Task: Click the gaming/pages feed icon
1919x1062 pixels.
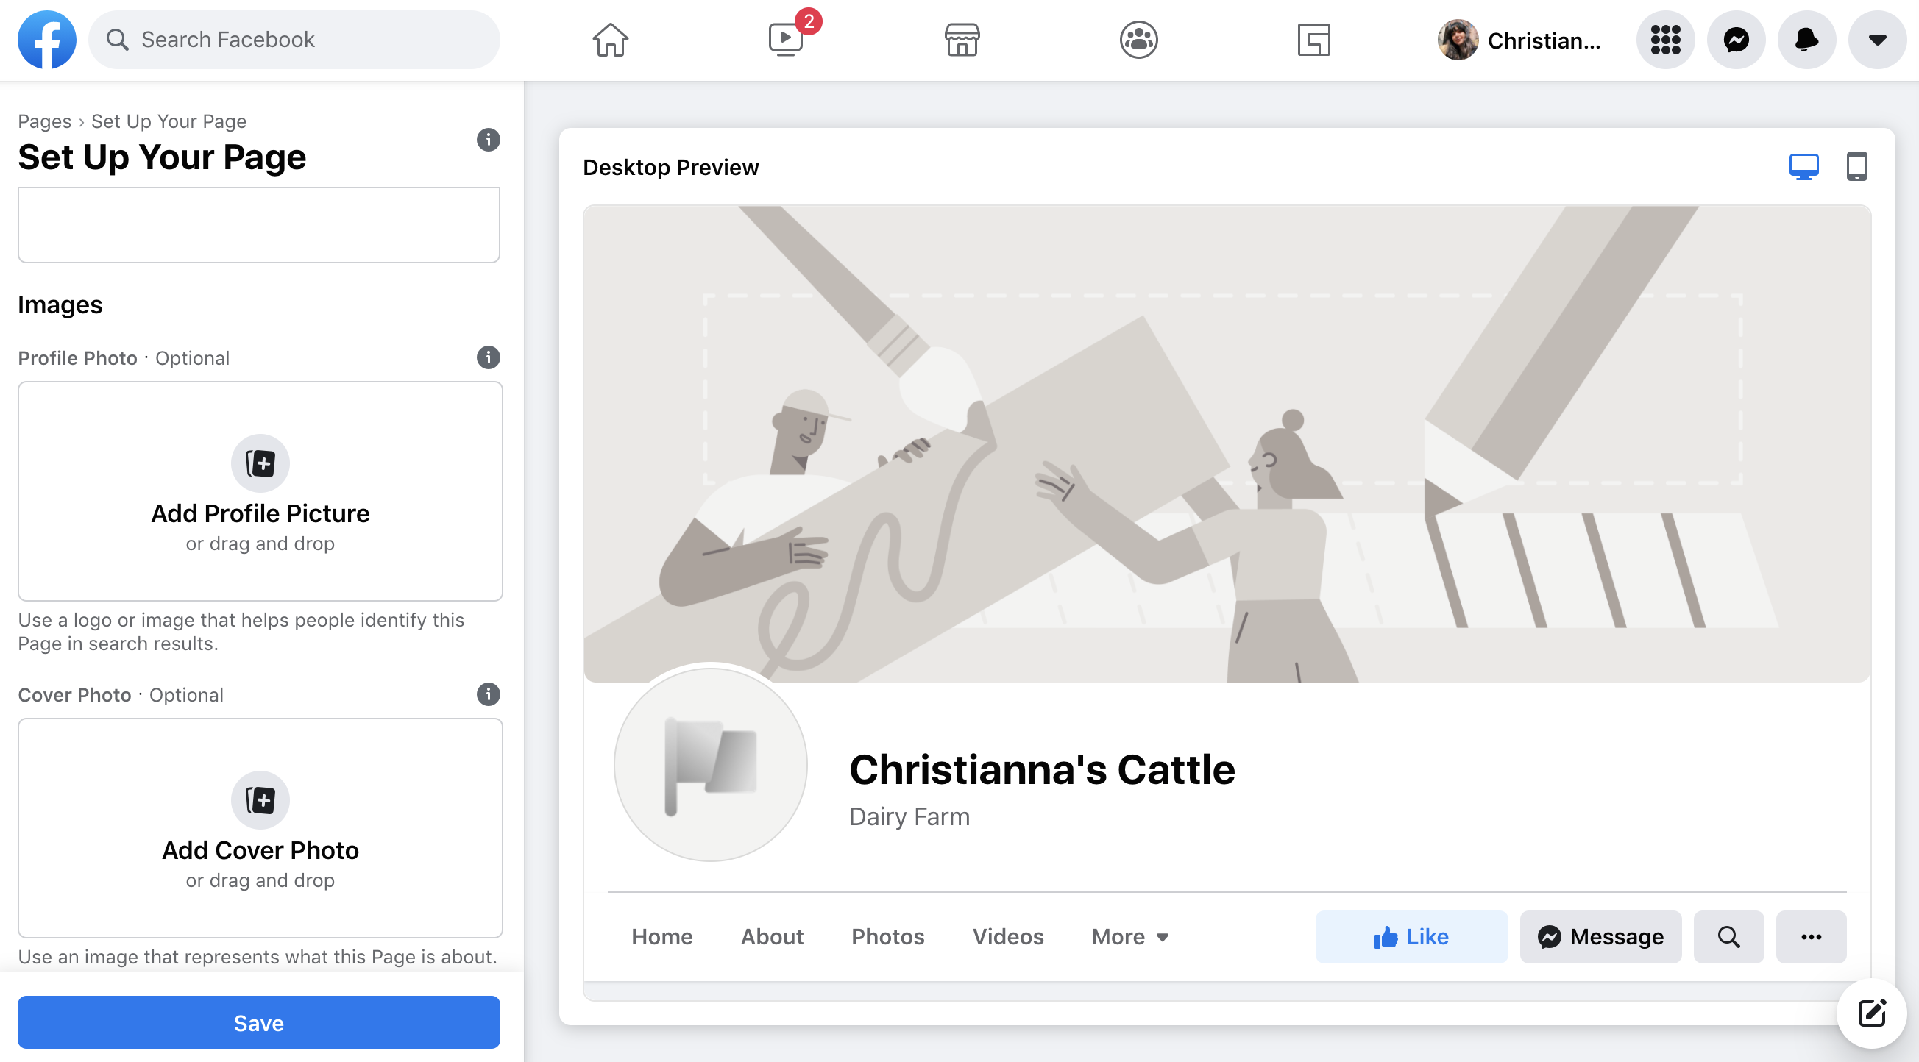Action: [x=1313, y=39]
